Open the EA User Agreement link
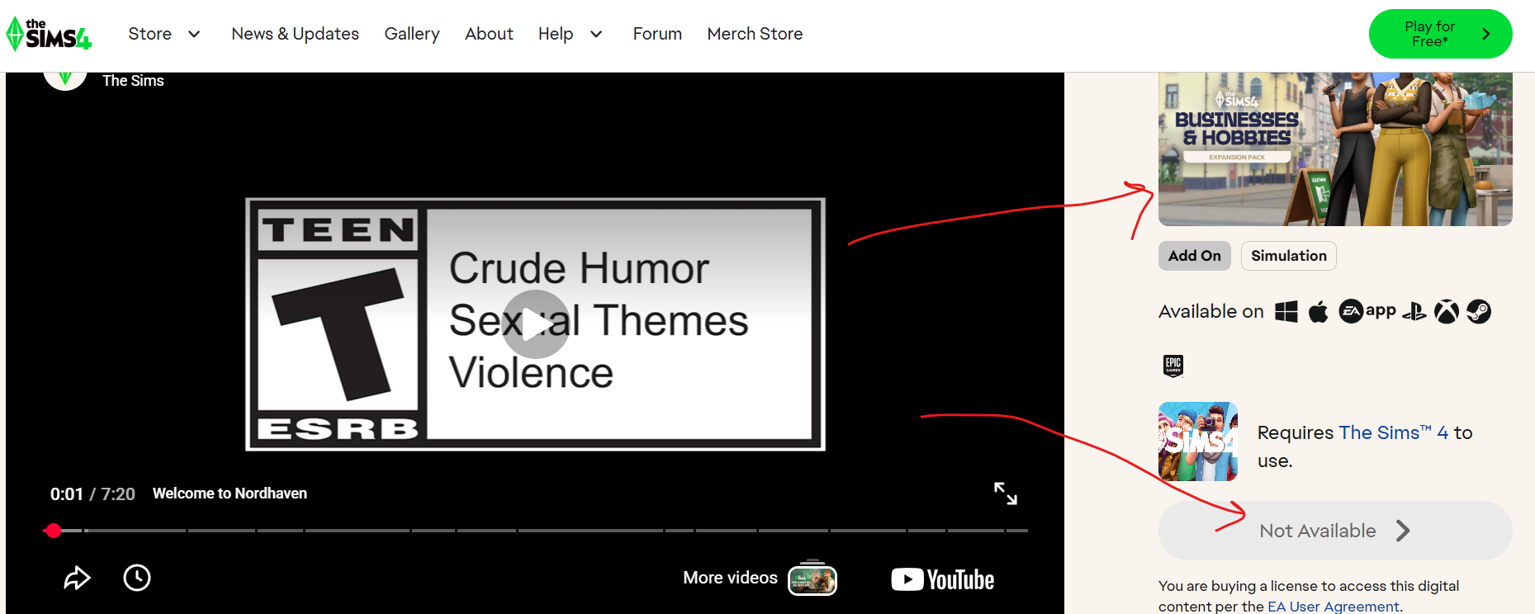1535x614 pixels. (1333, 607)
